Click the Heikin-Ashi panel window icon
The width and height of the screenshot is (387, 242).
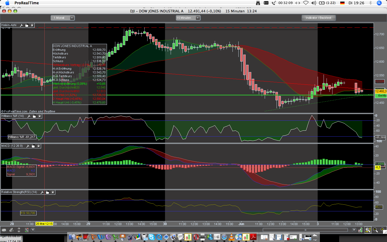pyautogui.click(x=27, y=25)
